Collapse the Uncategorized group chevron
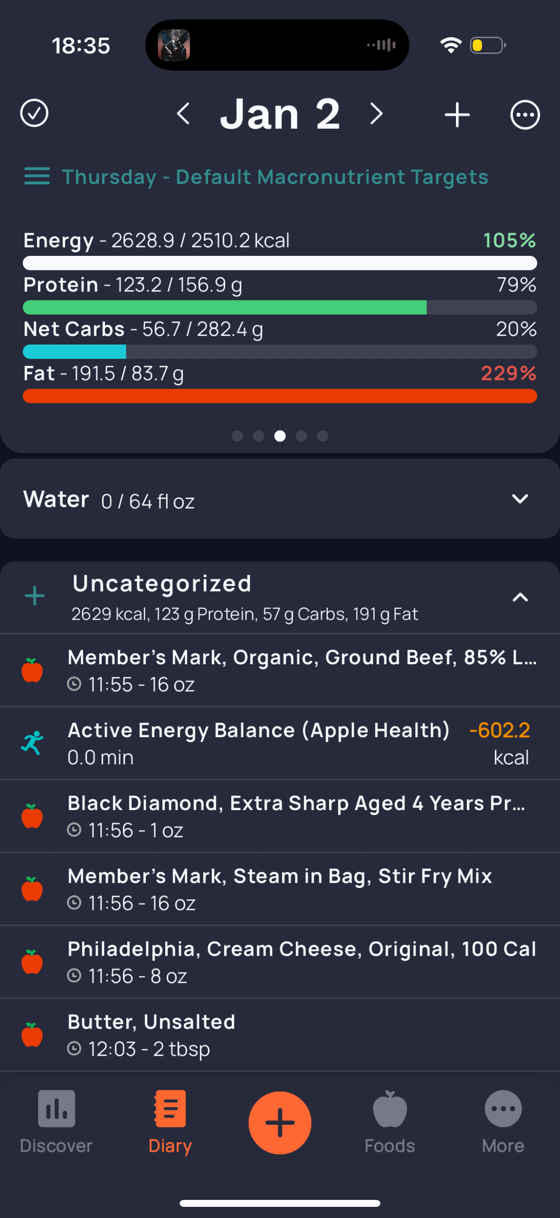 (520, 597)
